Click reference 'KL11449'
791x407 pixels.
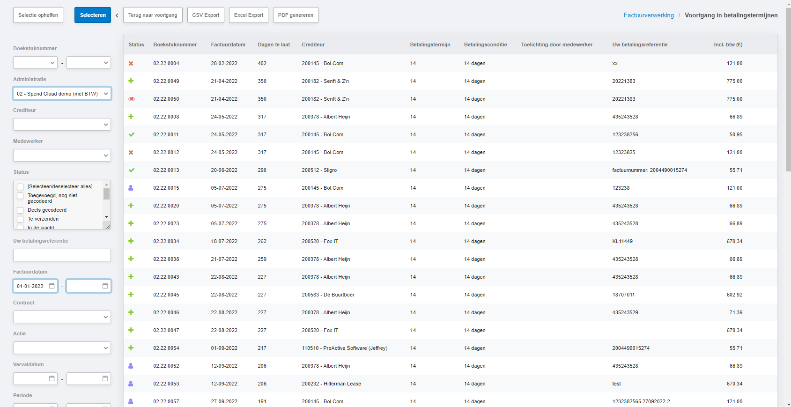tap(622, 241)
